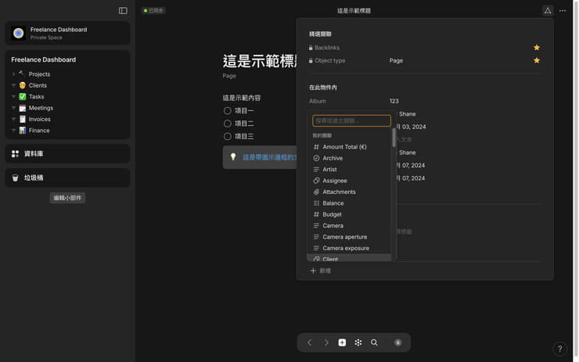Image resolution: width=579 pixels, height=362 pixels.
Task: Open the Freelance Dashboard Private Space header
Action: point(67,33)
